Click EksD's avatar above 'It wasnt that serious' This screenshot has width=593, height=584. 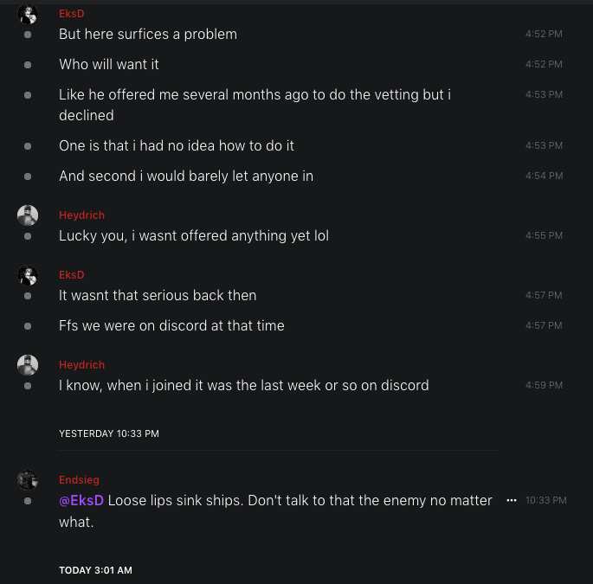(x=28, y=275)
